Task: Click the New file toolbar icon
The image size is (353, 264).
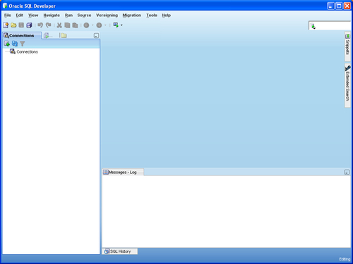Action: click(6, 25)
